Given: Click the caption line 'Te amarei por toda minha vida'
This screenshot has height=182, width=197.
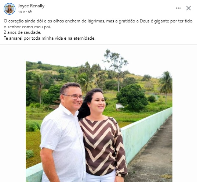Looking at the screenshot, I should 50,38.
